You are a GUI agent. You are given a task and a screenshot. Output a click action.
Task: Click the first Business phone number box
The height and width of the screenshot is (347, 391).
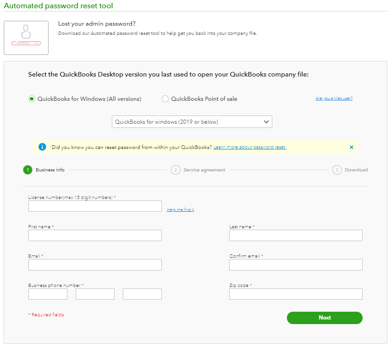click(x=48, y=294)
